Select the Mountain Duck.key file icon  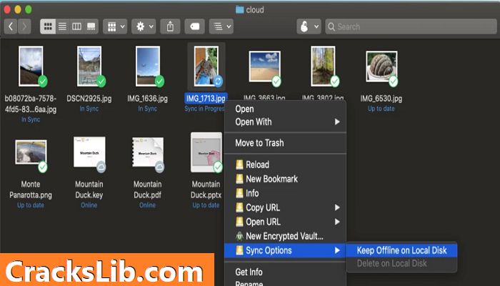coord(89,152)
